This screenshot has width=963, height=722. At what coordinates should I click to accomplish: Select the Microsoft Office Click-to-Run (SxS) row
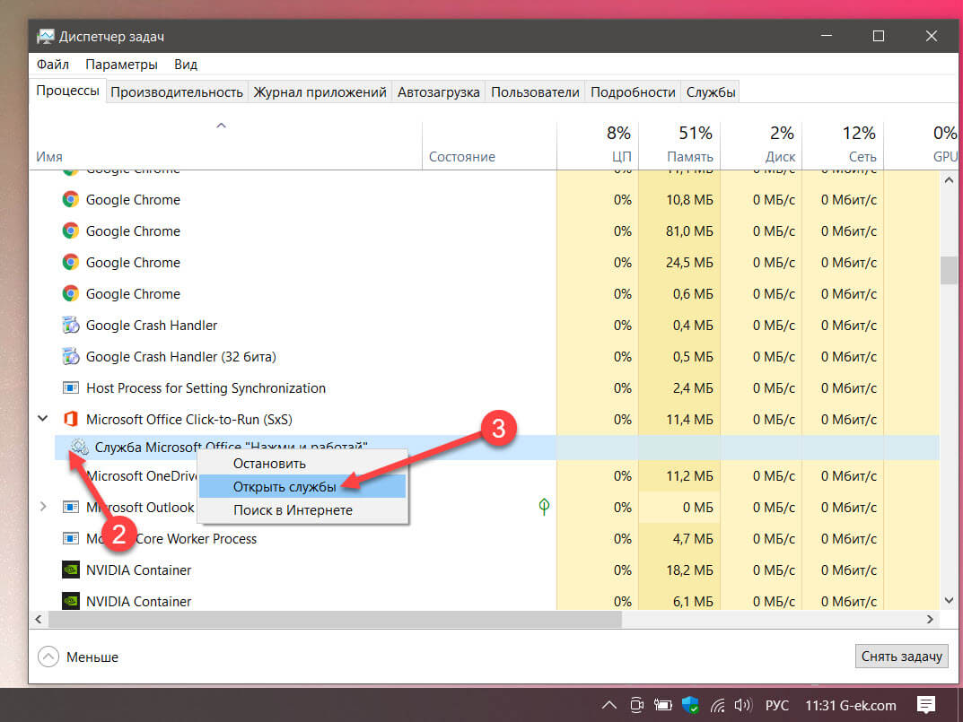484,420
